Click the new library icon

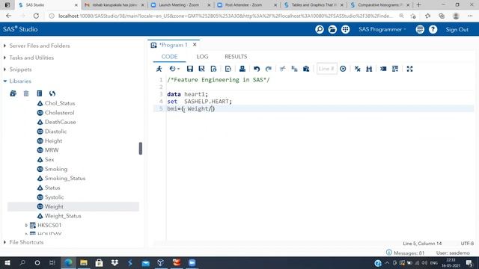click(13, 93)
